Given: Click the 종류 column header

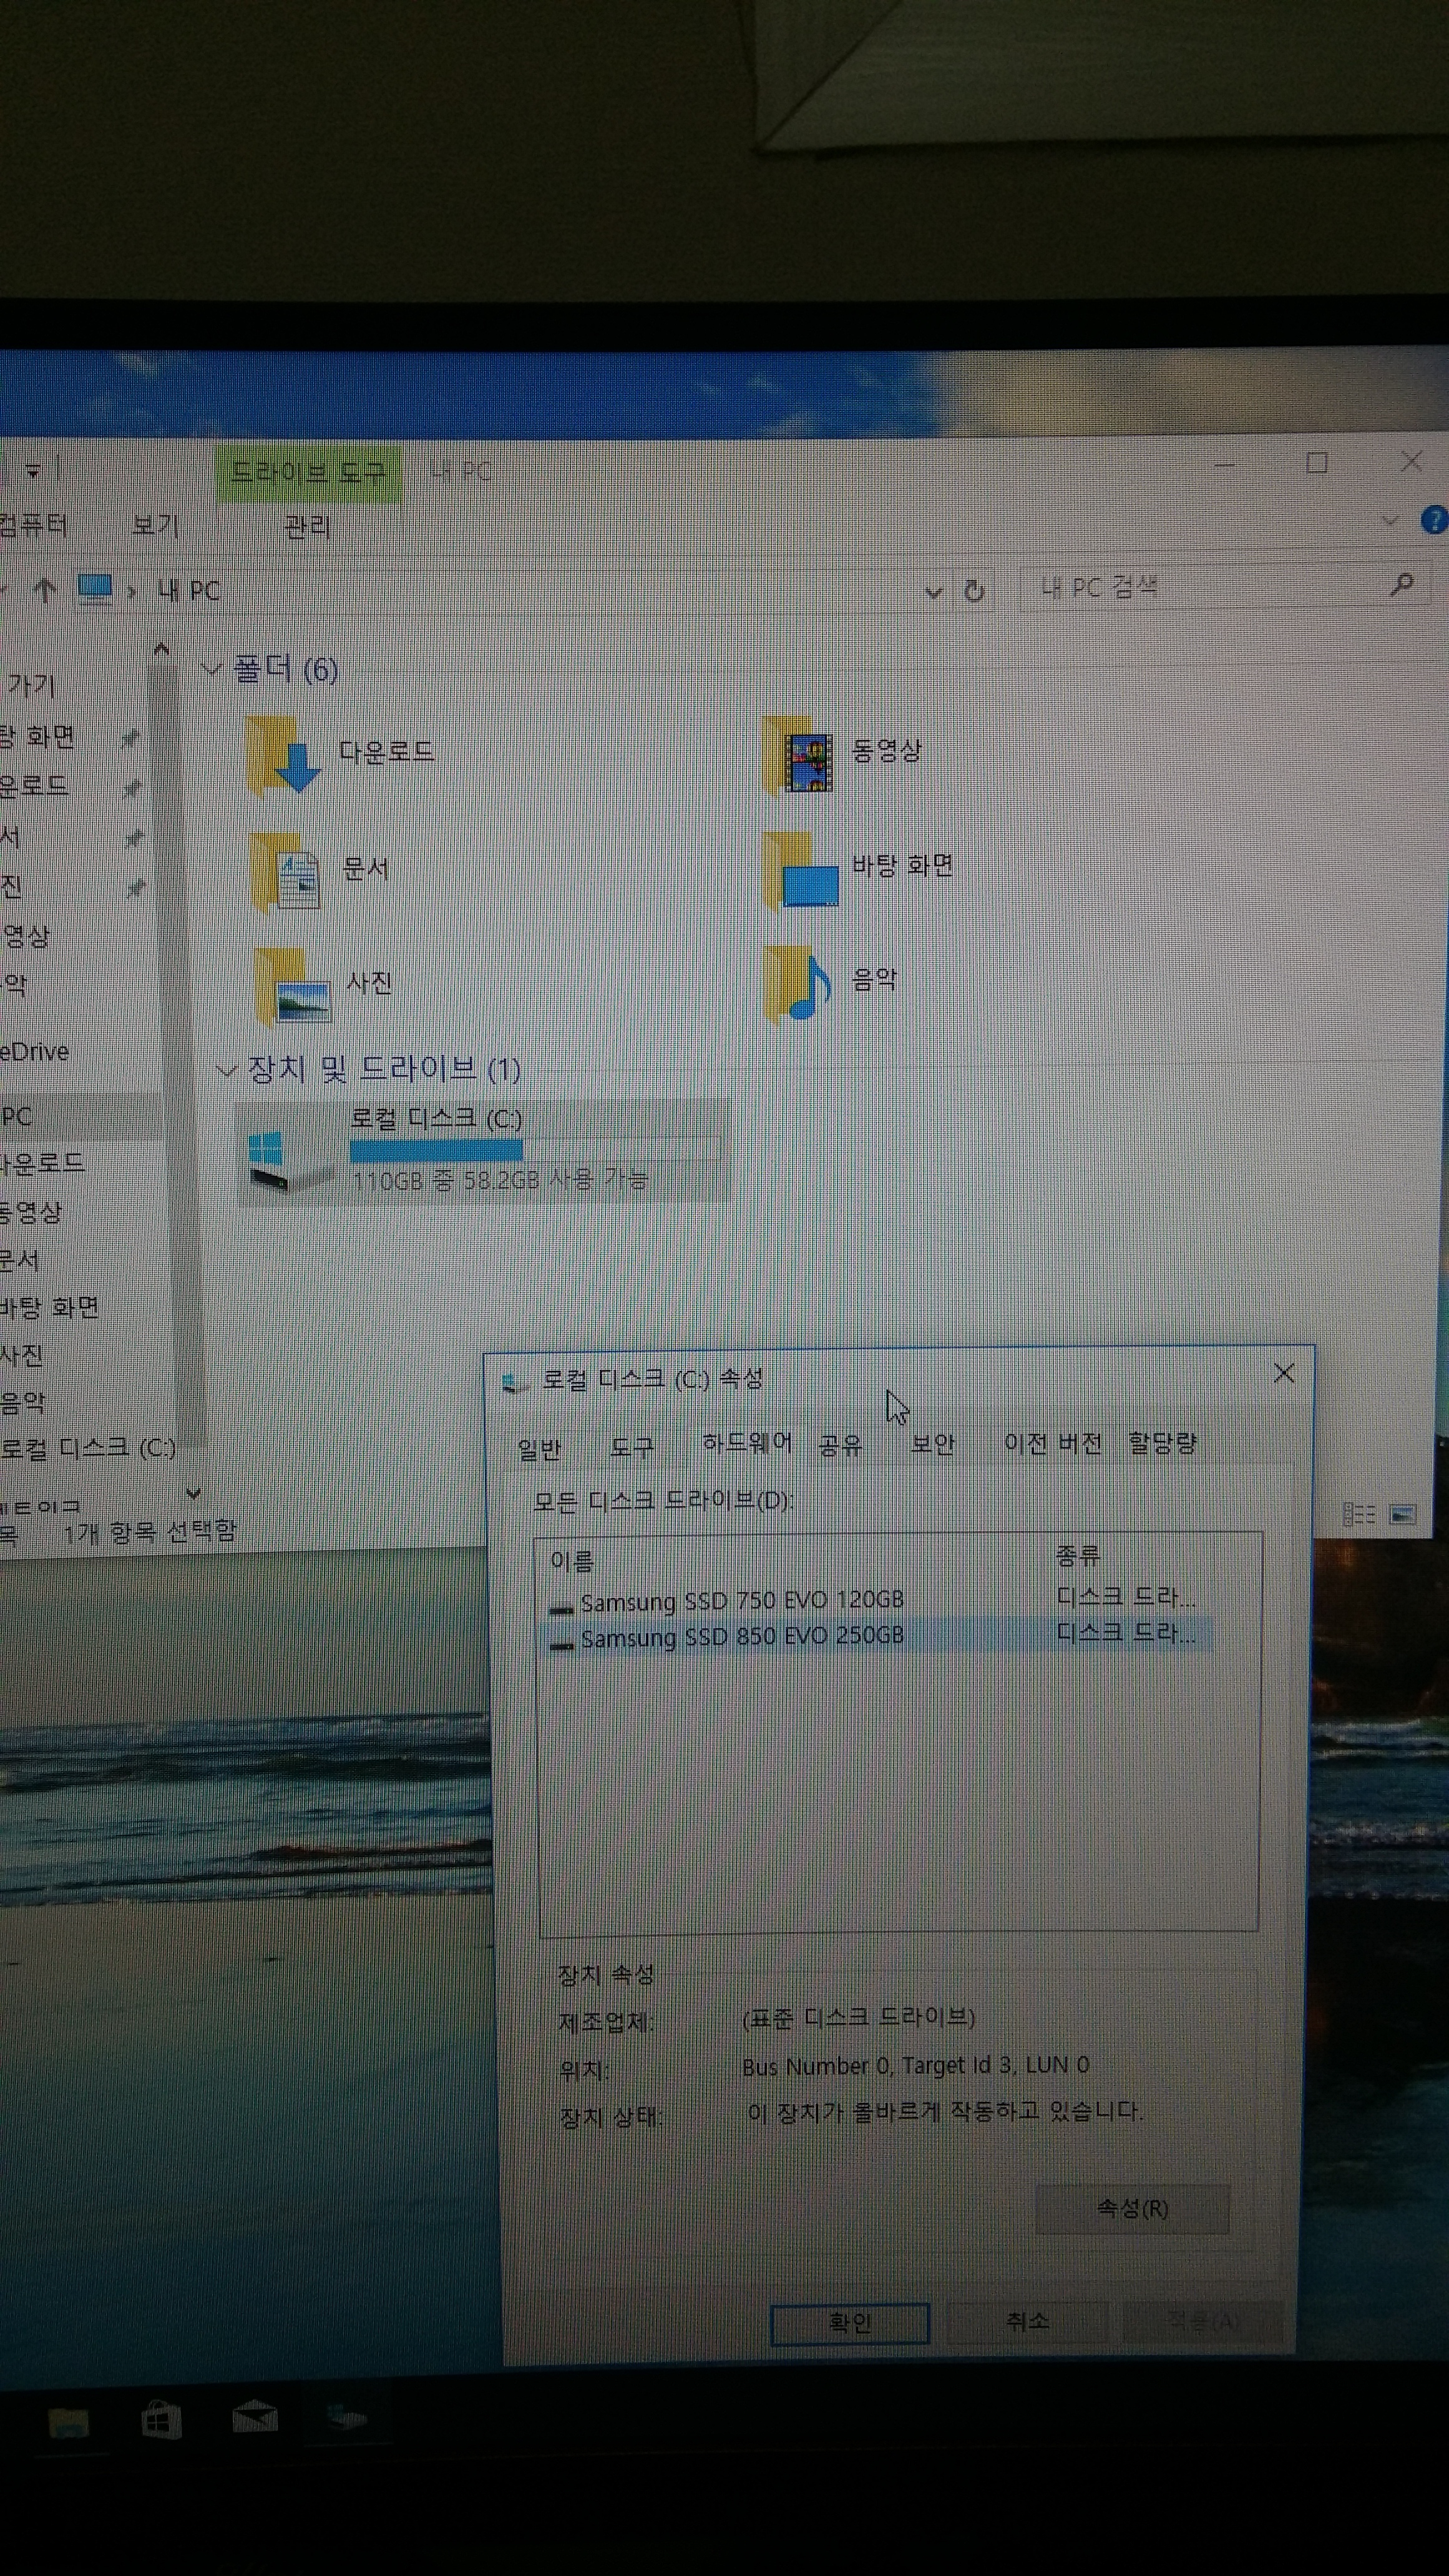Looking at the screenshot, I should [1078, 1556].
